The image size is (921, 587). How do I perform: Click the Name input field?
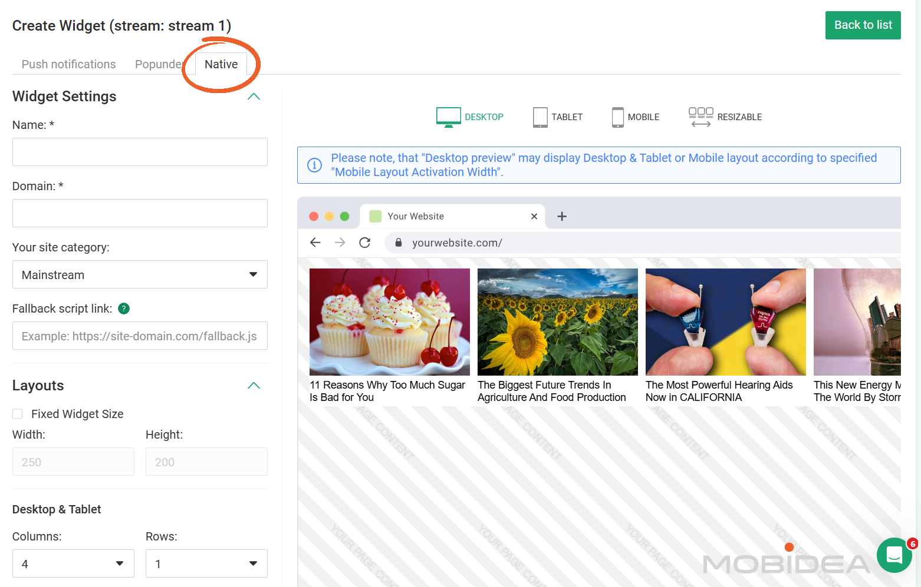(140, 152)
